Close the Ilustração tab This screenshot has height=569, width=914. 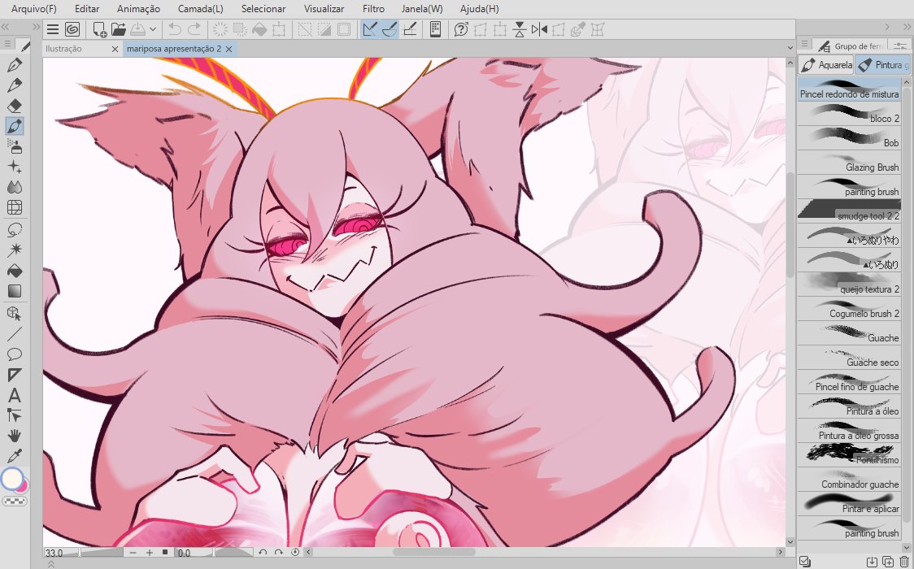coord(115,49)
